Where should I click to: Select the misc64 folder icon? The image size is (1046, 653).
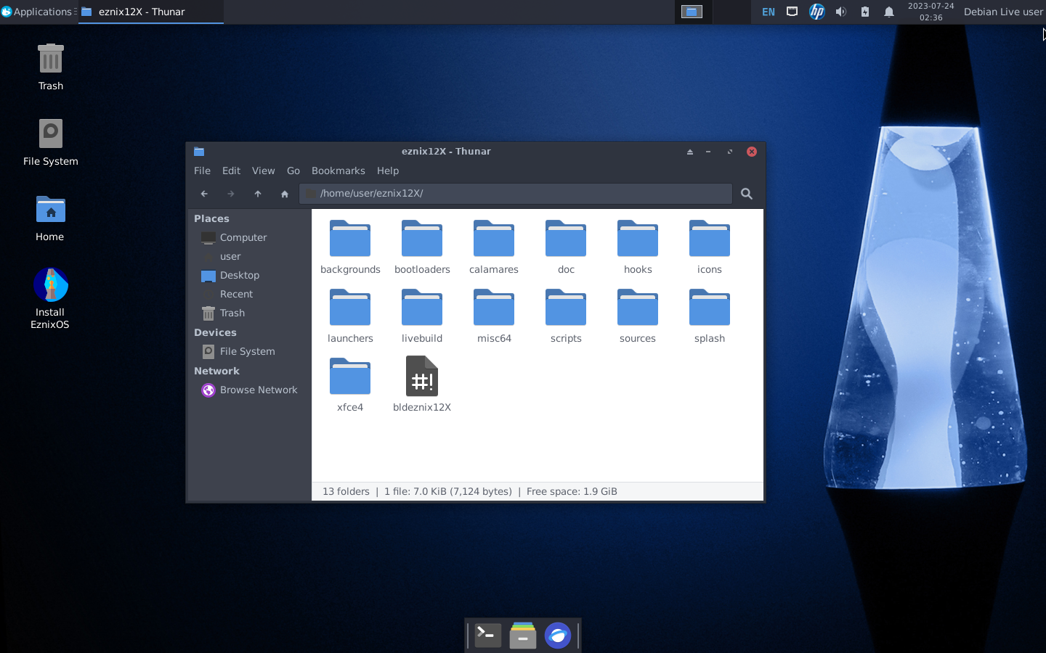tap(494, 308)
